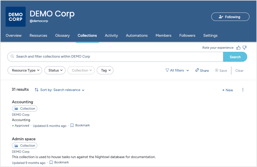Click DEMO Corp owner link under Accounting
The height and width of the screenshot is (167, 257).
(x=21, y=115)
